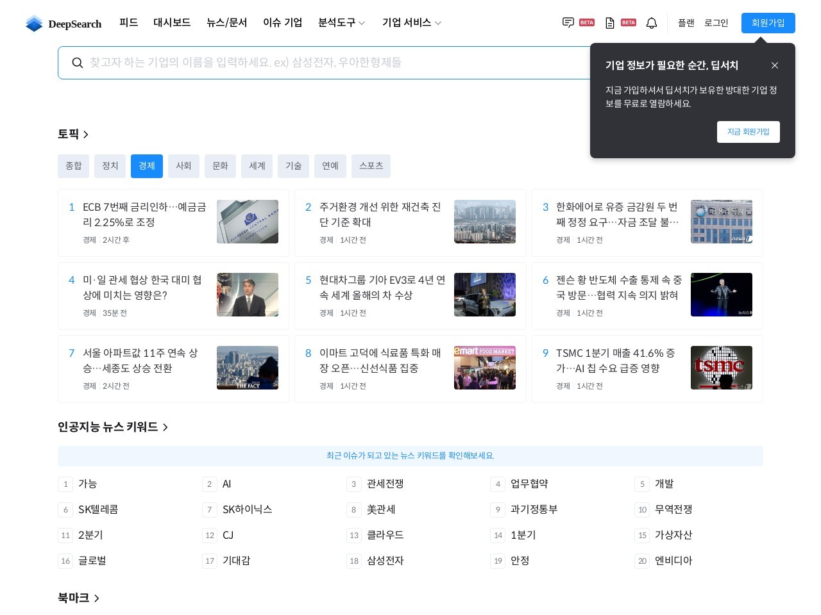This screenshot has width=821, height=615.
Task: Select the 문화 topic tab
Action: [220, 166]
